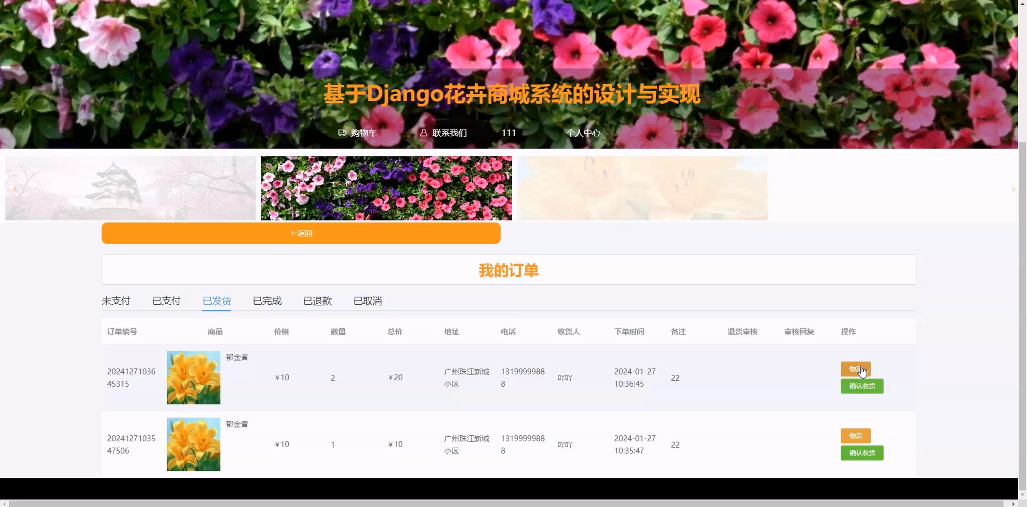Click tulip image of order 2024127103547506
The image size is (1027, 507).
click(193, 444)
